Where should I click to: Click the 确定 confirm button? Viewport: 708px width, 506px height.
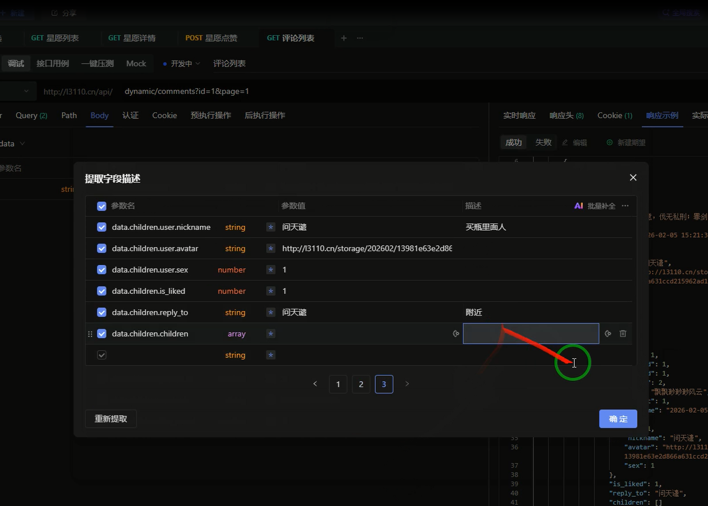point(618,419)
